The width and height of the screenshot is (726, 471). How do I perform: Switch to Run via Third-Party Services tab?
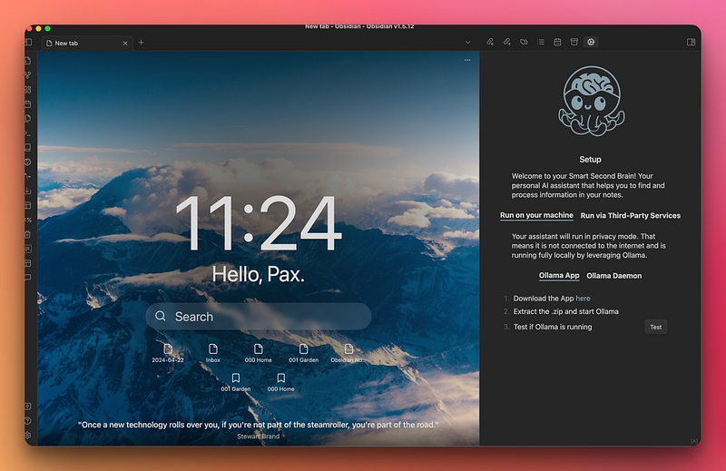630,215
